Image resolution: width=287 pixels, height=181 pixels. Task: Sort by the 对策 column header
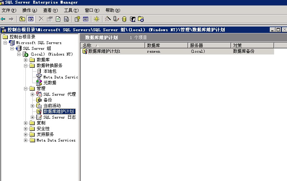click(252, 46)
